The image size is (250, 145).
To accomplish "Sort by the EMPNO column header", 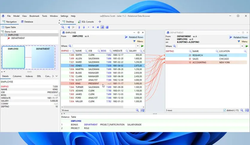I will [x=65, y=51].
